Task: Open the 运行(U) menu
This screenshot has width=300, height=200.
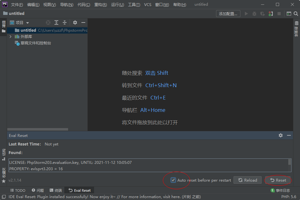Action: [x=118, y=4]
